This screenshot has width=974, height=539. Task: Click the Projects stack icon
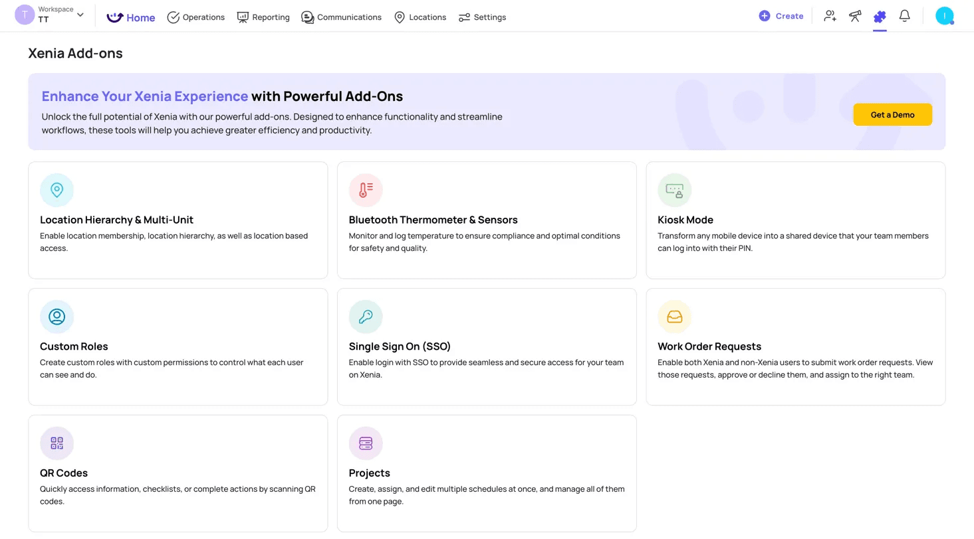(x=366, y=443)
